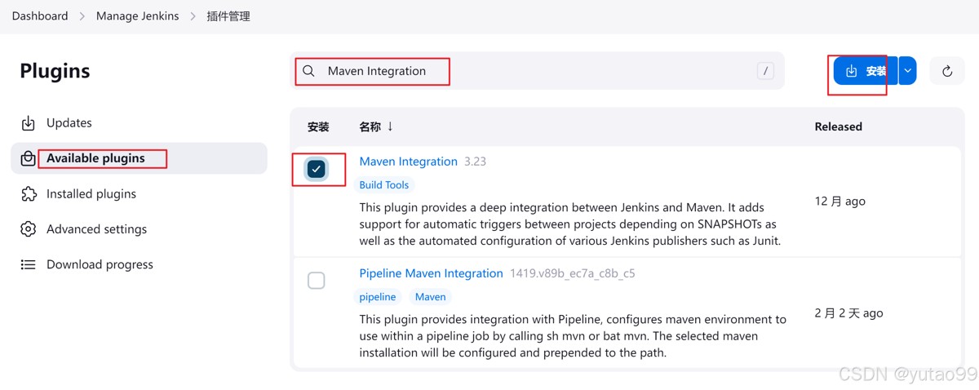This screenshot has height=390, width=979.
Task: Check the Pipeline Maven Integration checkbox
Action: 317,281
